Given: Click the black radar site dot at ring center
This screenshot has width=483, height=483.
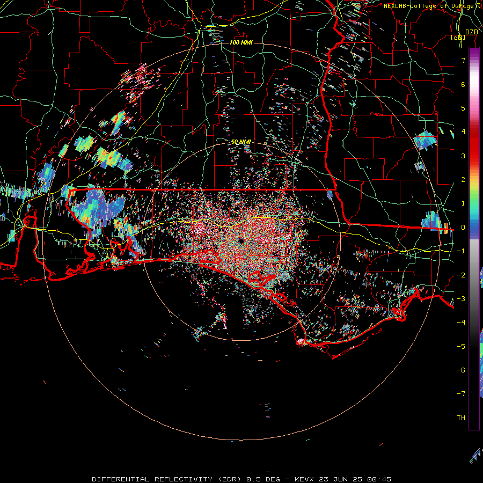Looking at the screenshot, I should [241, 241].
